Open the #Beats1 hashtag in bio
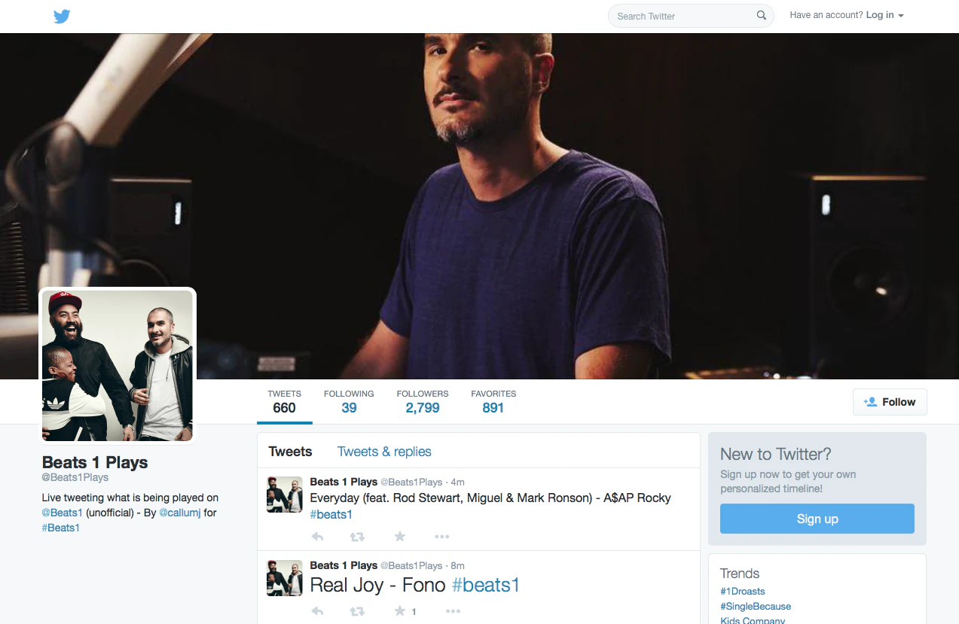 coord(61,528)
